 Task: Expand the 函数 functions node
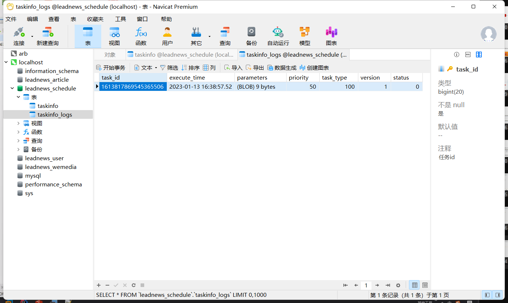tap(18, 132)
